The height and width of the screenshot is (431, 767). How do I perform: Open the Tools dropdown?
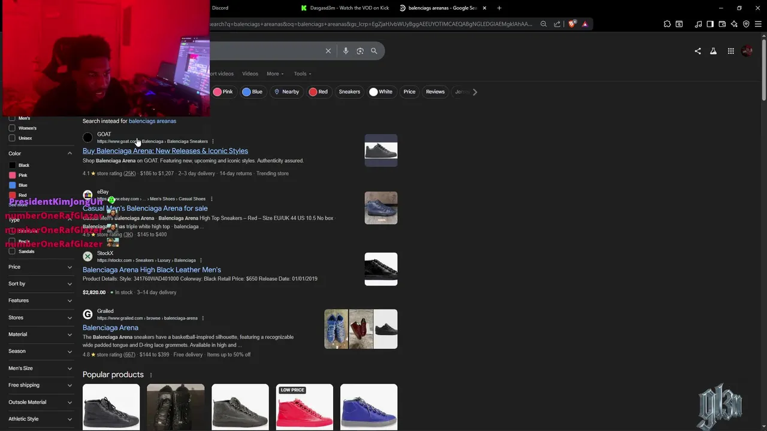click(x=303, y=74)
